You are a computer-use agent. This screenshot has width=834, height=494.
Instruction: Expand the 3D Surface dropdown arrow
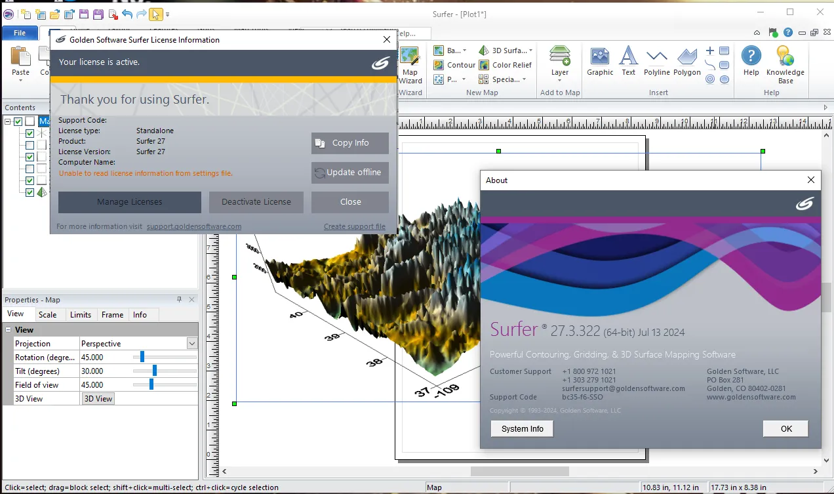coord(530,51)
